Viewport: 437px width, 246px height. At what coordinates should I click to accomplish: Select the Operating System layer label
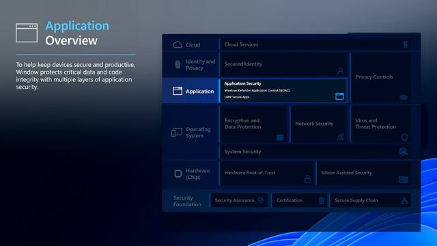click(198, 133)
